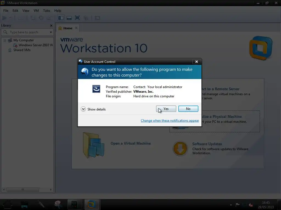Restore down the VMware Workstation window

click(x=267, y=3)
